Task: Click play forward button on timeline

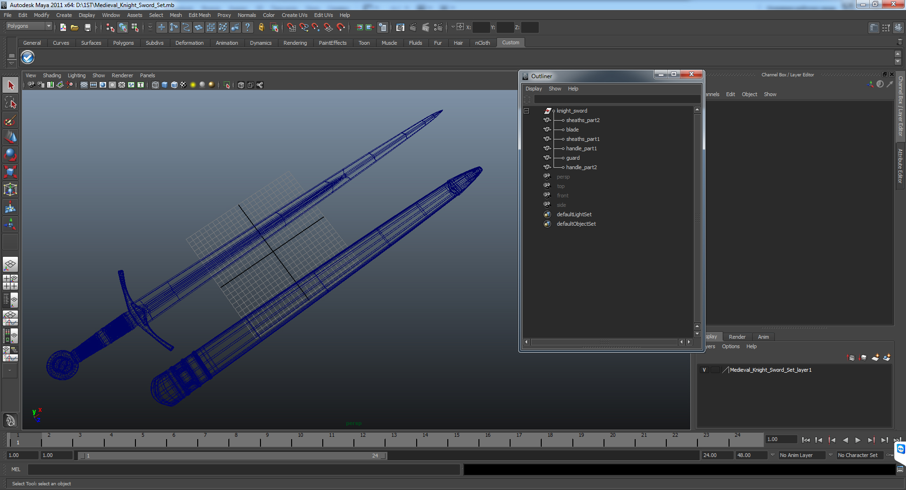Action: (858, 440)
